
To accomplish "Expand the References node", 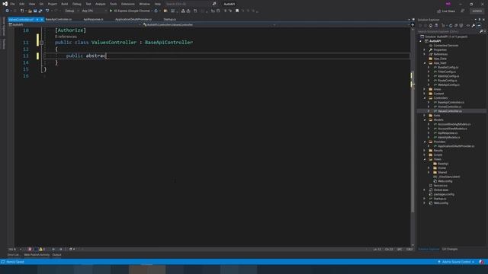I will point(425,54).
